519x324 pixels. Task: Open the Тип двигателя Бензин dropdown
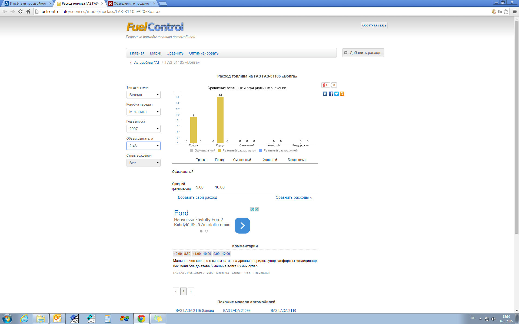pyautogui.click(x=144, y=95)
